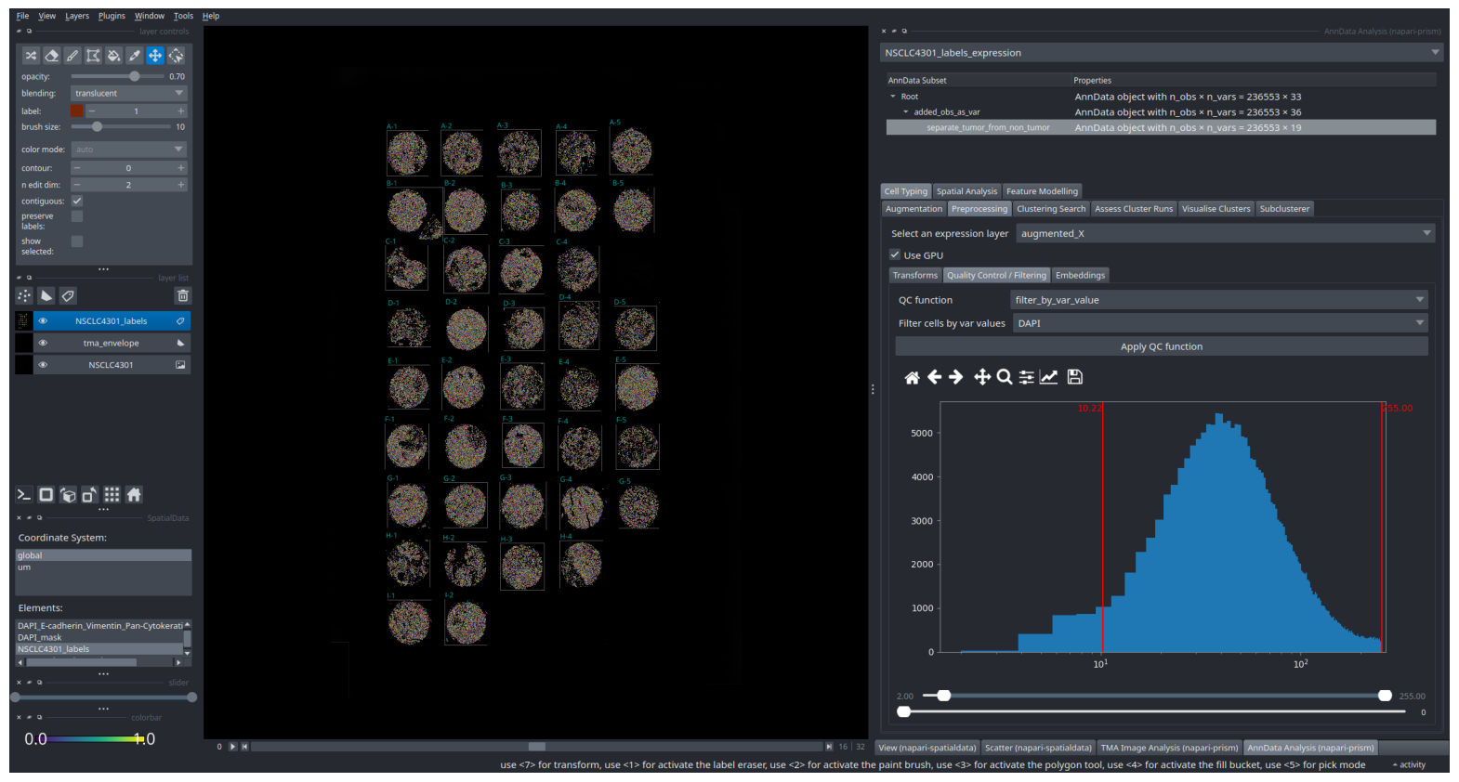Image resolution: width=1459 pixels, height=782 pixels.
Task: Toggle the contiguous checkbox
Action: 77,201
